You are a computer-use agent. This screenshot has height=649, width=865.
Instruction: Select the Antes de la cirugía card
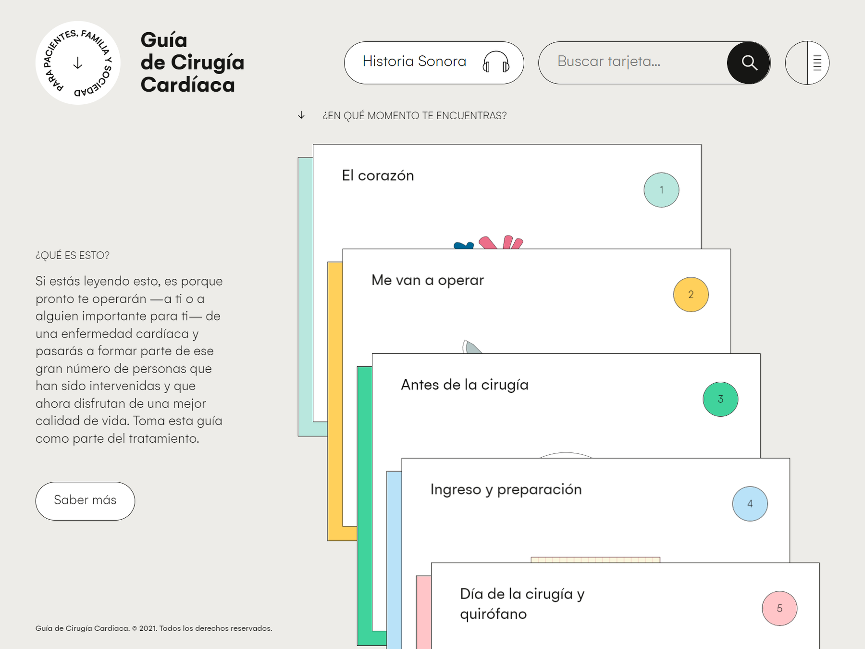464,385
